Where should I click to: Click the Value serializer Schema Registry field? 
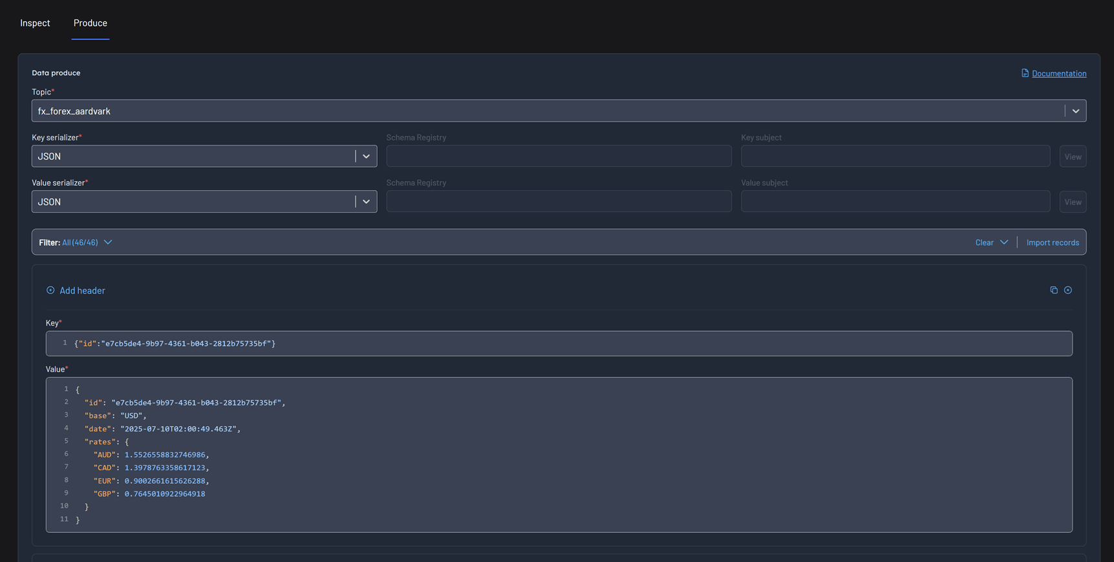click(x=559, y=202)
